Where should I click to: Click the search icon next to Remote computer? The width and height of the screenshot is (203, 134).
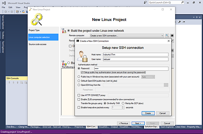coord(167,36)
